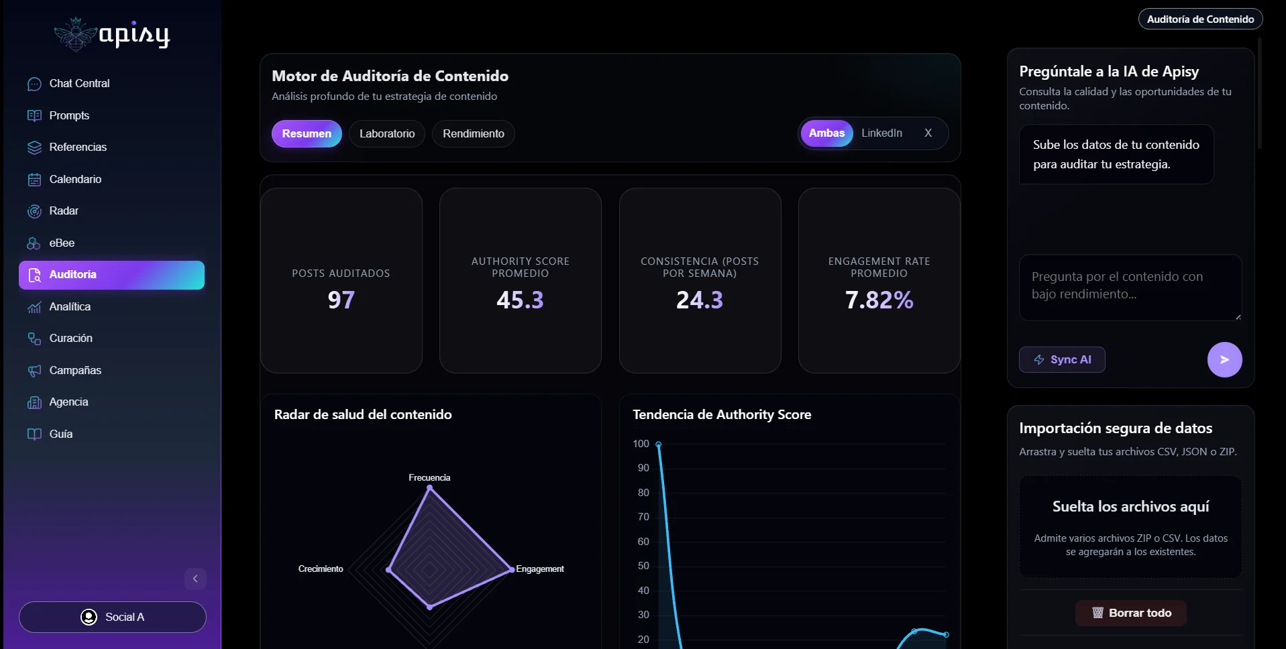The height and width of the screenshot is (649, 1286).
Task: Click the Sube los datos chat message
Action: (x=1116, y=154)
